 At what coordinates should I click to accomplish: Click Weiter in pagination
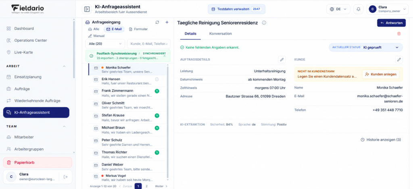tap(161, 186)
